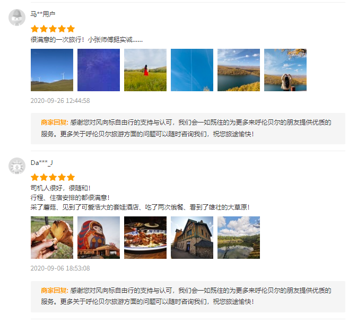Open the pond reflecting clouds photo
This screenshot has width=357, height=323.
click(239, 238)
